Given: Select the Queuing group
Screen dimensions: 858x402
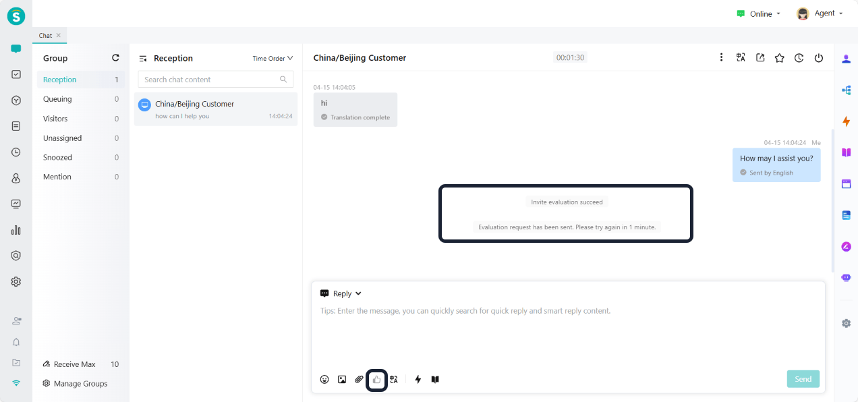Looking at the screenshot, I should 57,99.
